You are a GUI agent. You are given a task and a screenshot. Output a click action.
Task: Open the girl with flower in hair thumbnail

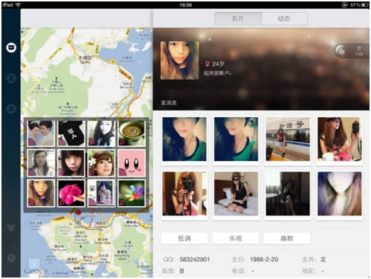click(102, 163)
